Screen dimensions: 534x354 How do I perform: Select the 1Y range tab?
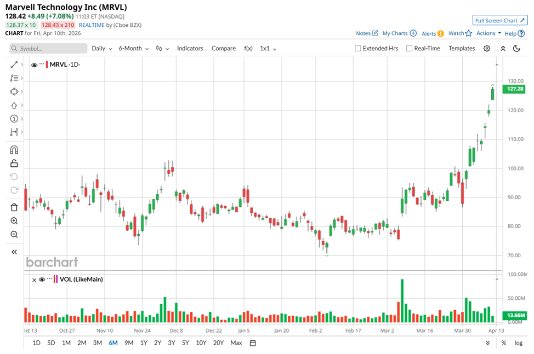(x=144, y=343)
